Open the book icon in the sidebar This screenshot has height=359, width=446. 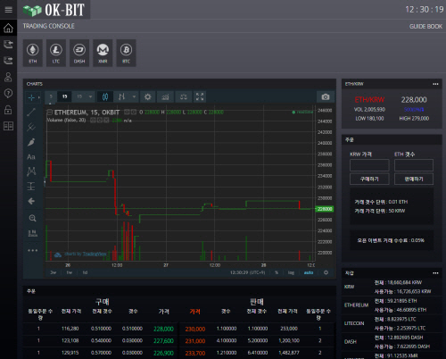tap(8, 126)
